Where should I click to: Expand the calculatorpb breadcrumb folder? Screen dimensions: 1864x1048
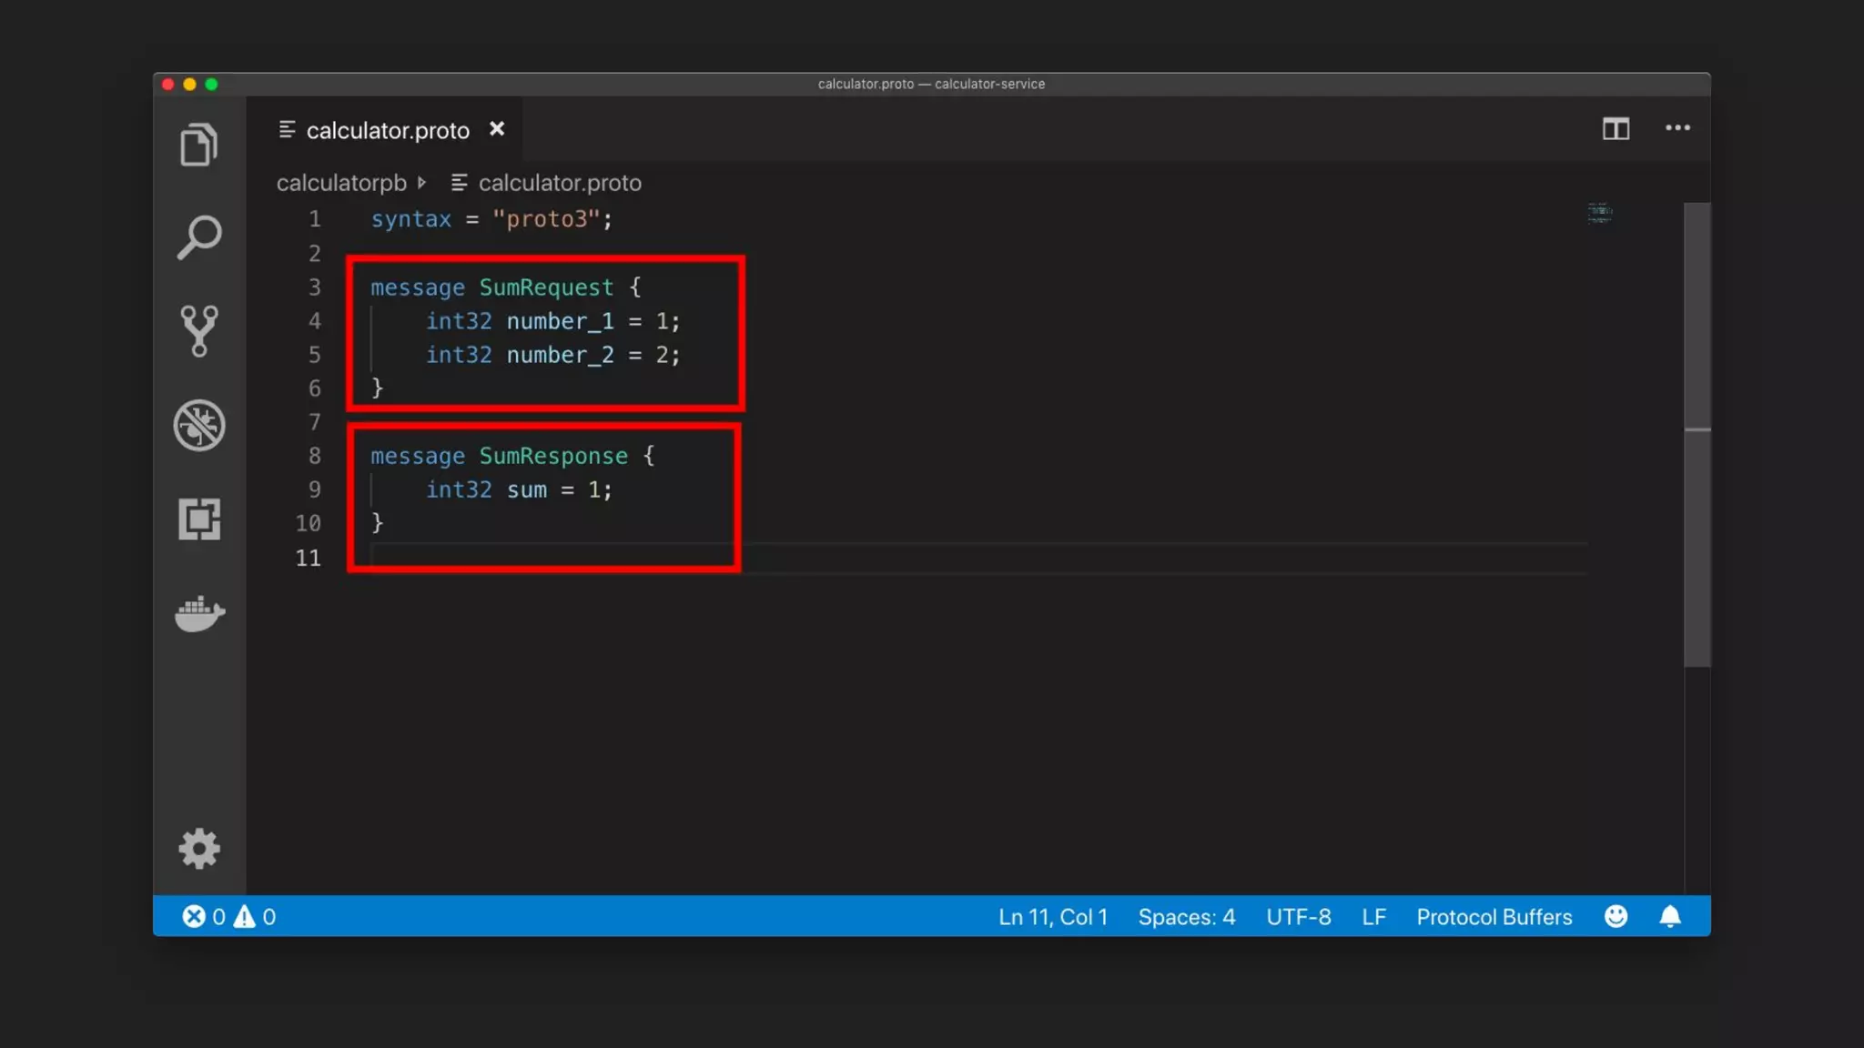click(341, 183)
